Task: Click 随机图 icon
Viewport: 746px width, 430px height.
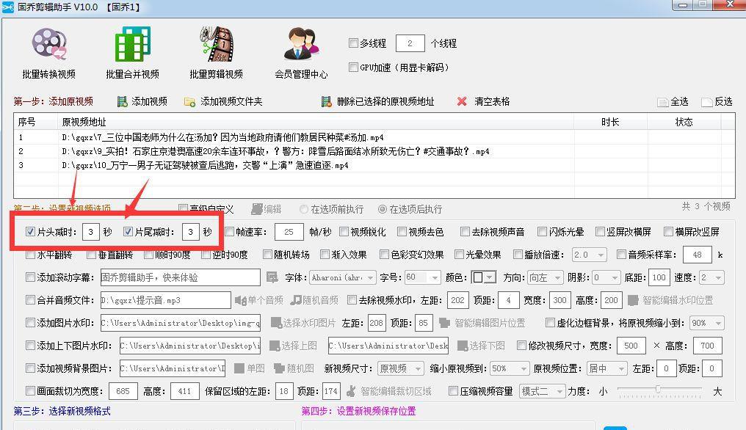Action: pyautogui.click(x=279, y=368)
